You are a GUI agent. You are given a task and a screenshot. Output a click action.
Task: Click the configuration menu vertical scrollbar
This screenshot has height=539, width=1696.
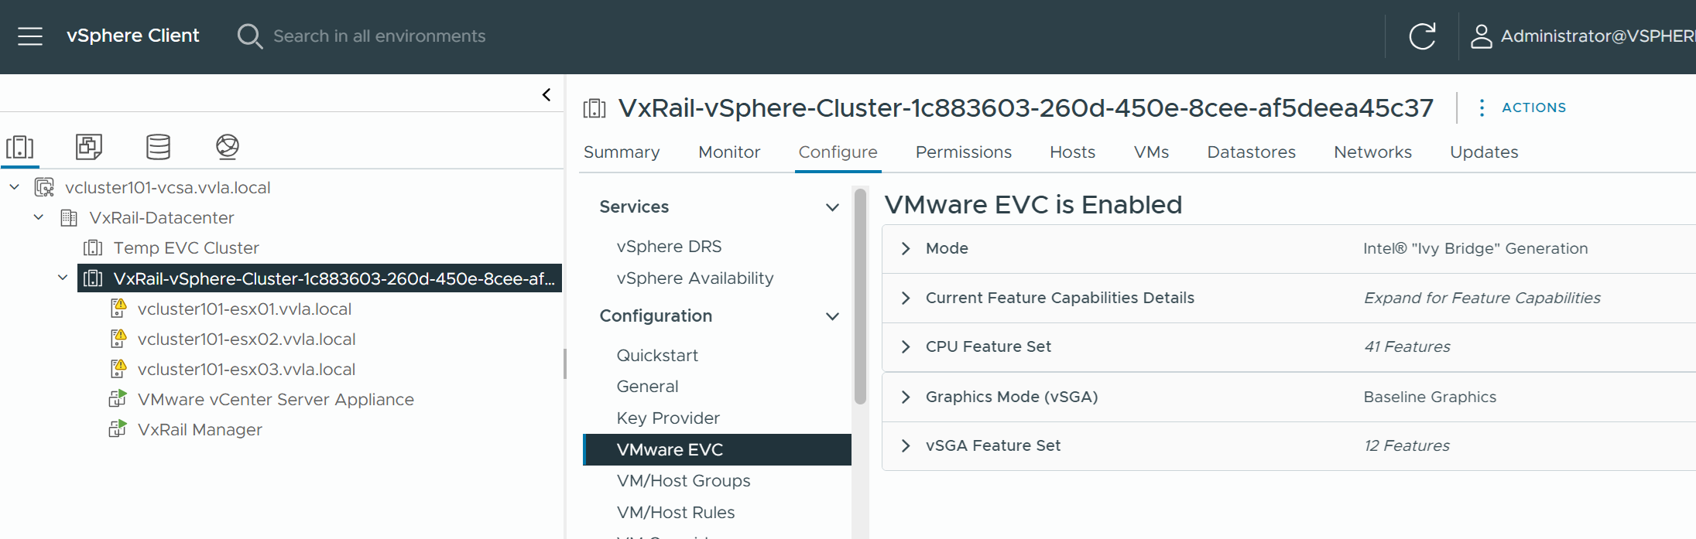coord(860,297)
